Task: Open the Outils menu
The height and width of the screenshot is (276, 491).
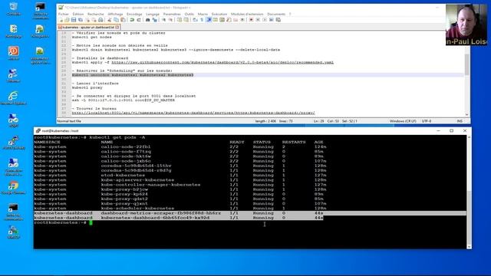Action: tap(189, 14)
